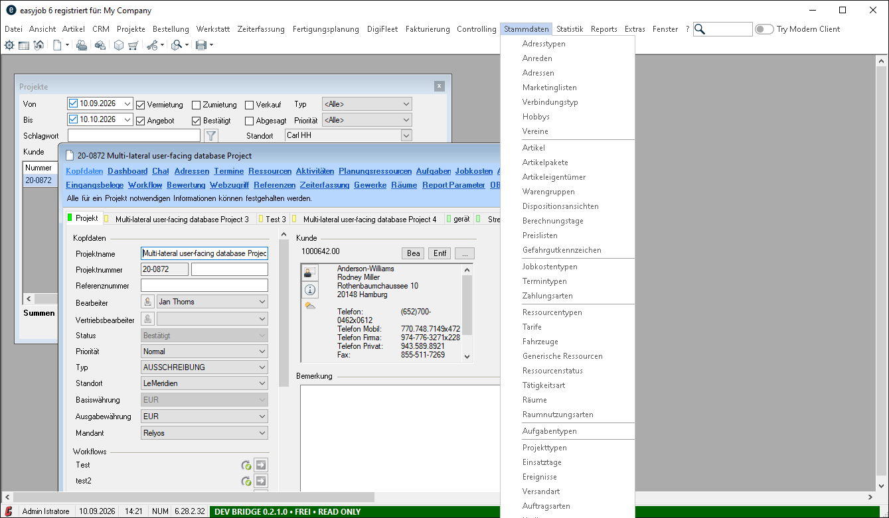Click the info icon in Kunde box
The image size is (889, 518).
[x=310, y=290]
